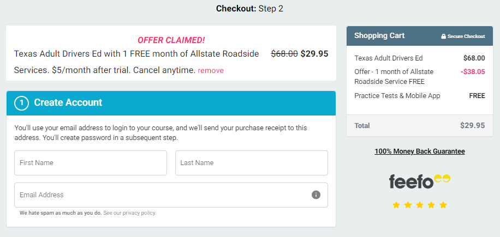Click the third feefo rating star
This screenshot has width=500, height=237.
click(x=420, y=205)
